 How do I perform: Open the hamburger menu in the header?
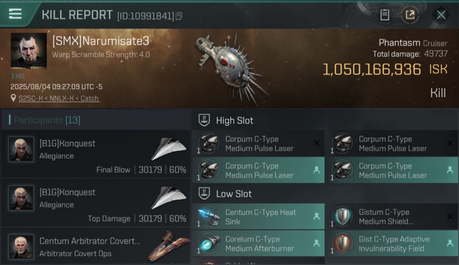click(x=15, y=14)
